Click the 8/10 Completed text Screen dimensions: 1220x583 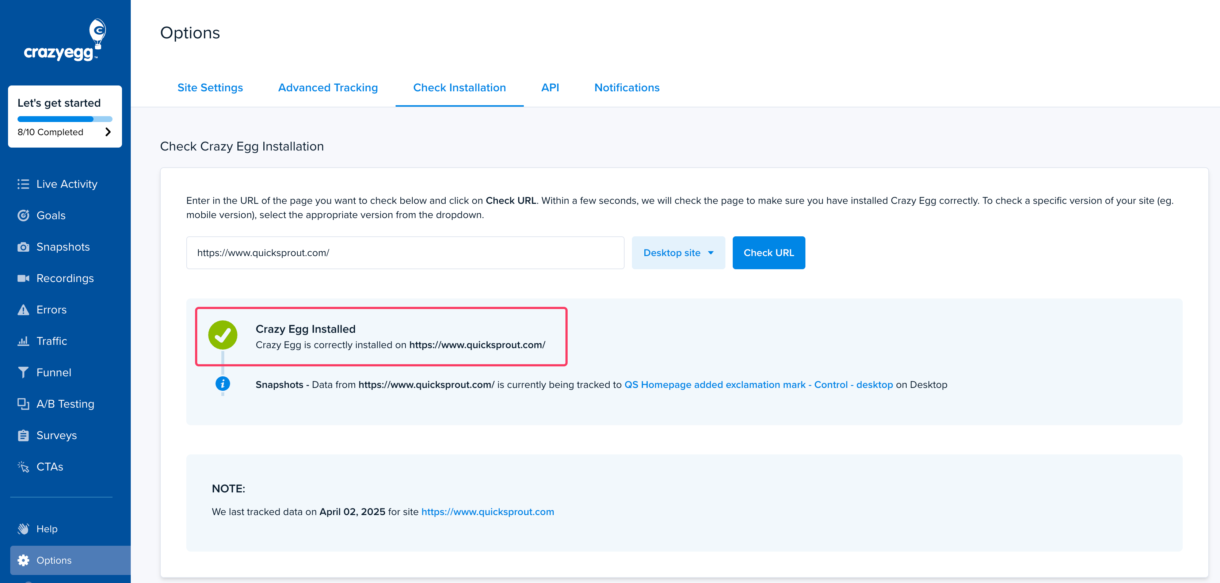pyautogui.click(x=50, y=132)
